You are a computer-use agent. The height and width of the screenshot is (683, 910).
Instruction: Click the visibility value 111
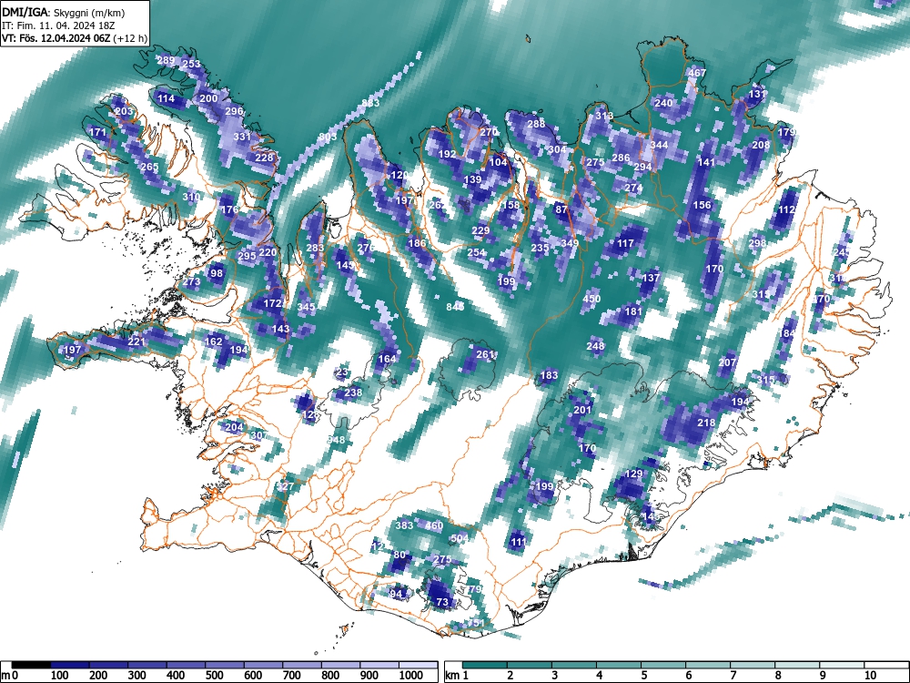pyautogui.click(x=519, y=543)
